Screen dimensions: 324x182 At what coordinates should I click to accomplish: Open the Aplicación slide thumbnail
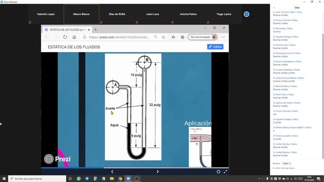tap(200, 147)
